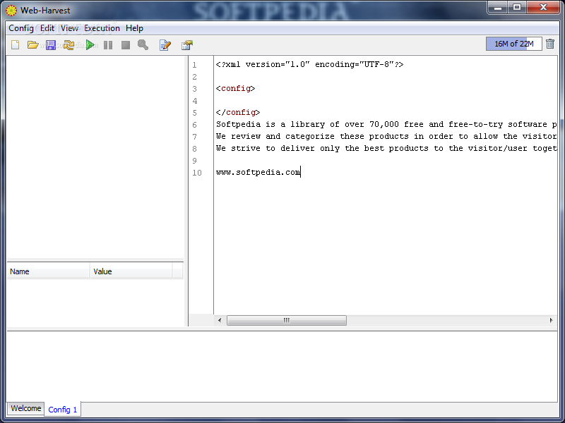
Task: Click line starting 'We review and categorize'
Action: pyautogui.click(x=386, y=136)
